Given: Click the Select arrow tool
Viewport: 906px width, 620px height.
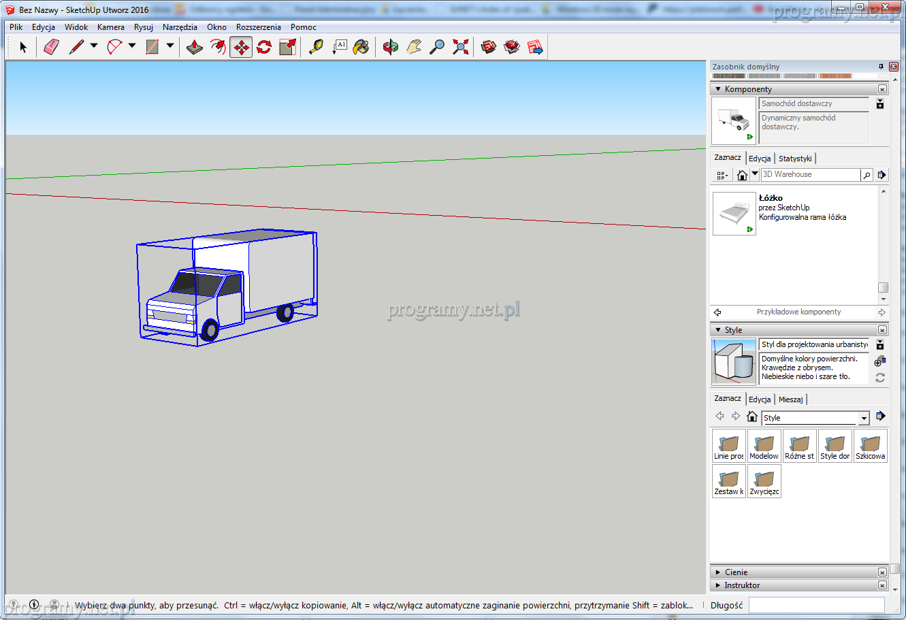Looking at the screenshot, I should pos(23,47).
